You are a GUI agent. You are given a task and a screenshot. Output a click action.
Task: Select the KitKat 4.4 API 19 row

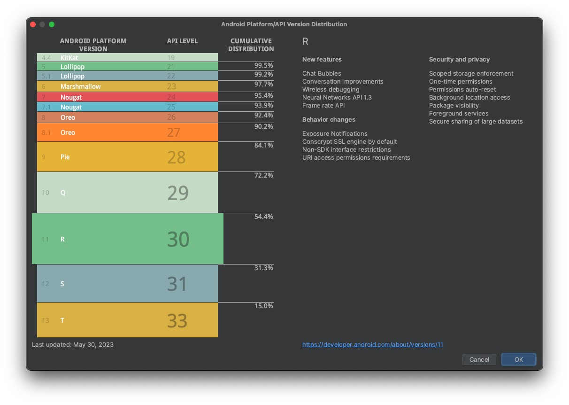[127, 57]
